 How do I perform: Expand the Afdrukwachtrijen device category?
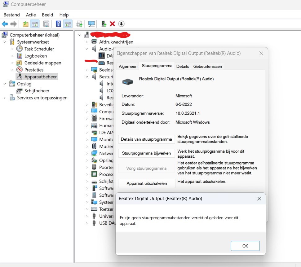tap(87, 42)
